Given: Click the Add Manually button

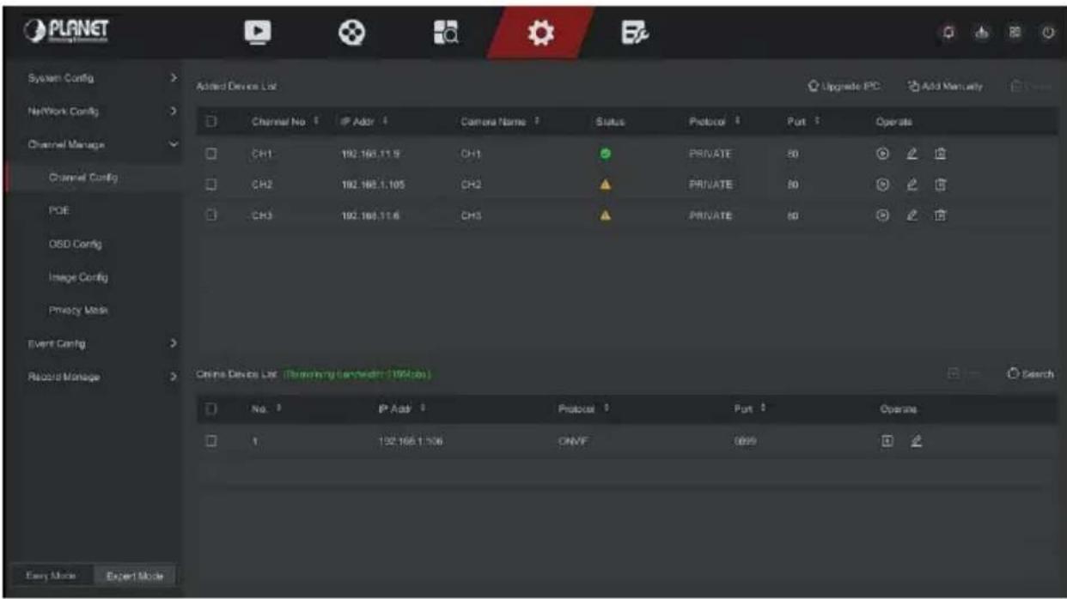Looking at the screenshot, I should coord(945,87).
